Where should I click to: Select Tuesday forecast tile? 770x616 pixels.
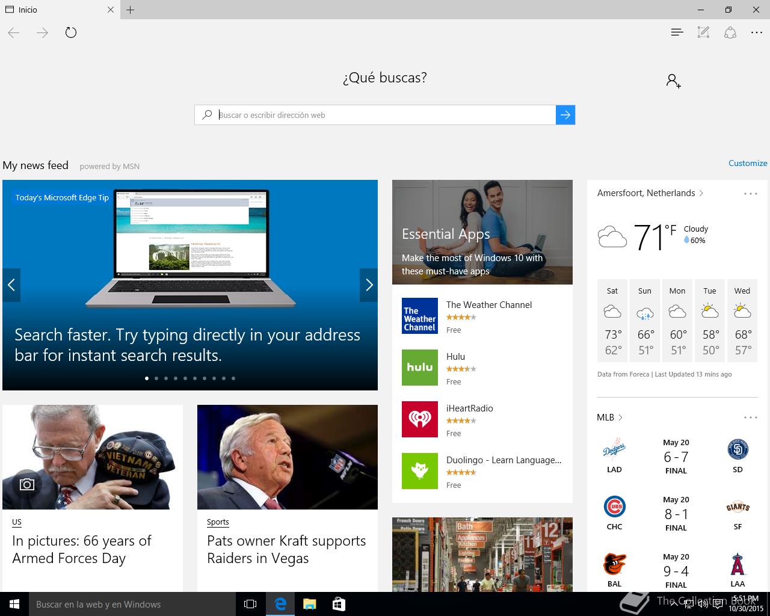click(x=710, y=321)
